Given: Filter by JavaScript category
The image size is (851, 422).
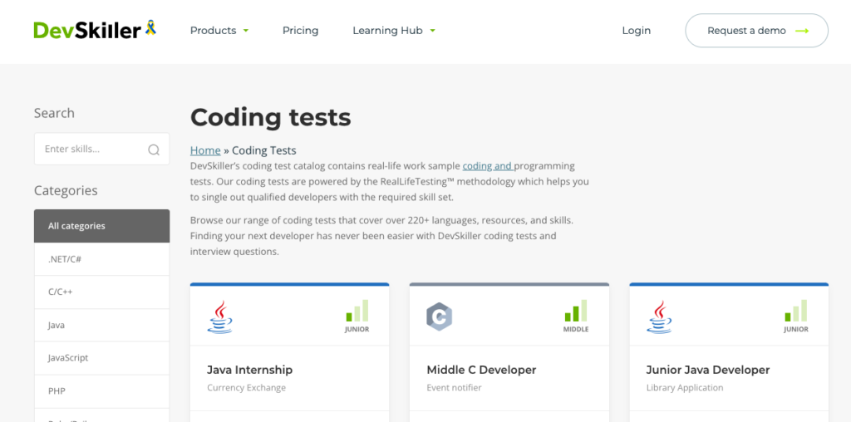Looking at the screenshot, I should tap(101, 358).
